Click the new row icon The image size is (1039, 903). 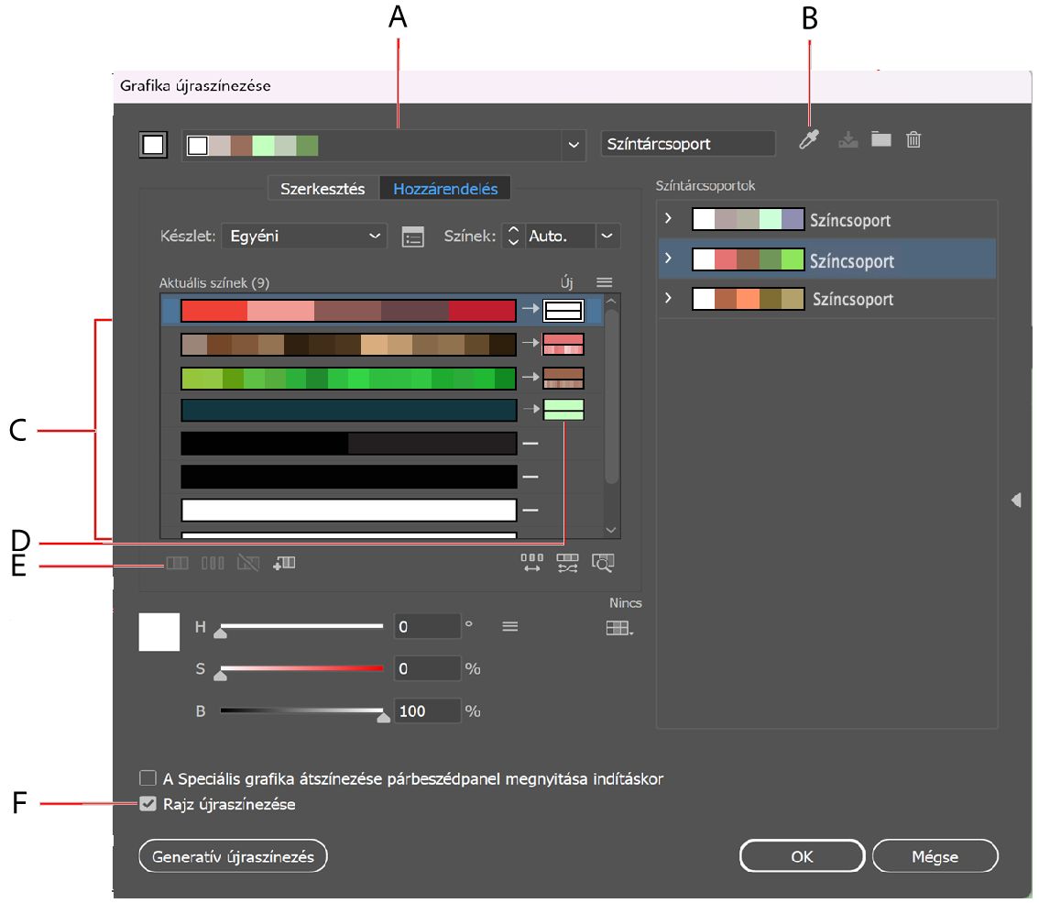(x=284, y=564)
